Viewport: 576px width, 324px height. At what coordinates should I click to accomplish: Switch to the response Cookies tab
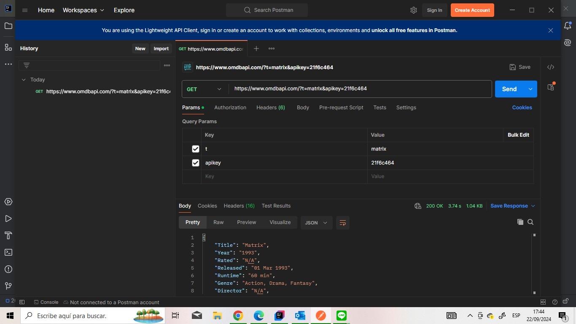pos(207,206)
